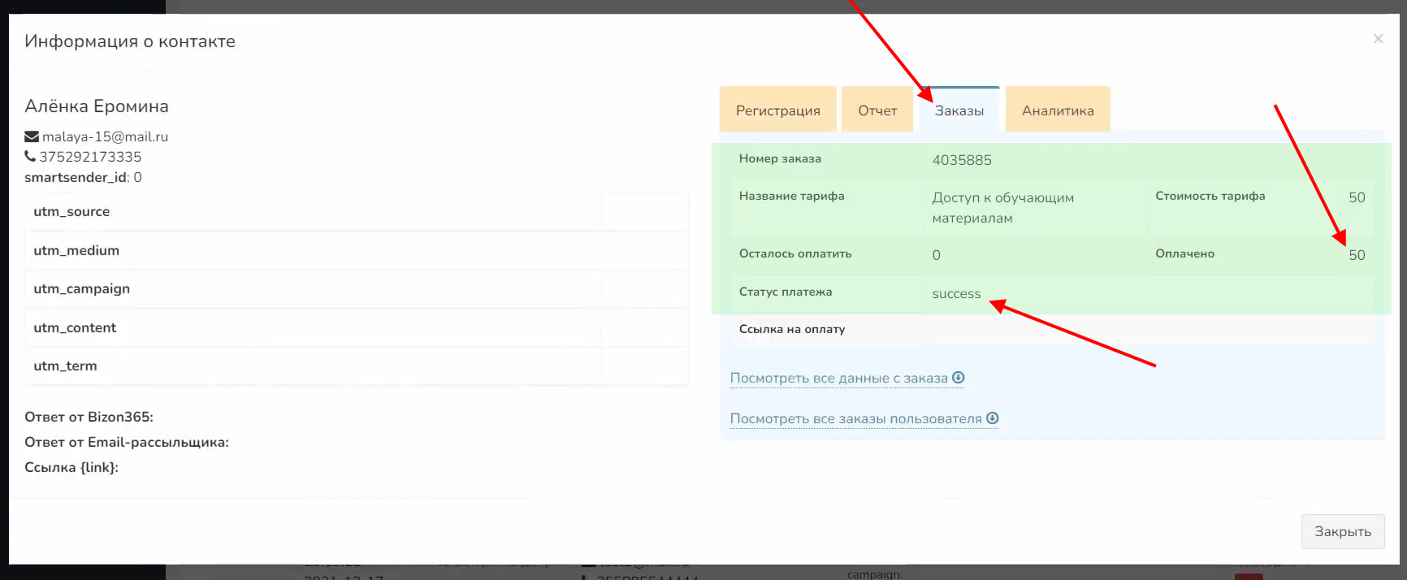The height and width of the screenshot is (580, 1407).
Task: Click the envelope icon beside the email
Action: click(x=32, y=136)
